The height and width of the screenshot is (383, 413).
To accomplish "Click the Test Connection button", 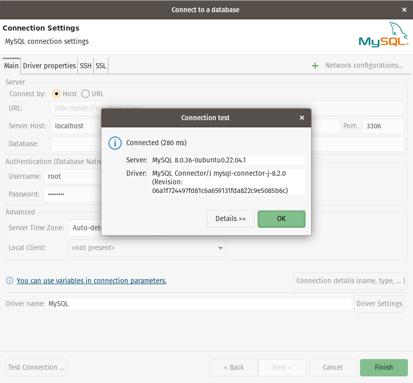I will pos(36,367).
